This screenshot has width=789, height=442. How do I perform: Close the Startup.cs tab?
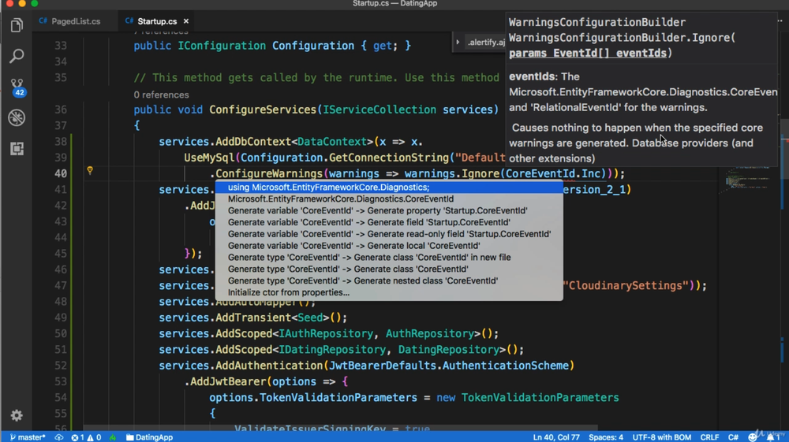[x=186, y=21]
